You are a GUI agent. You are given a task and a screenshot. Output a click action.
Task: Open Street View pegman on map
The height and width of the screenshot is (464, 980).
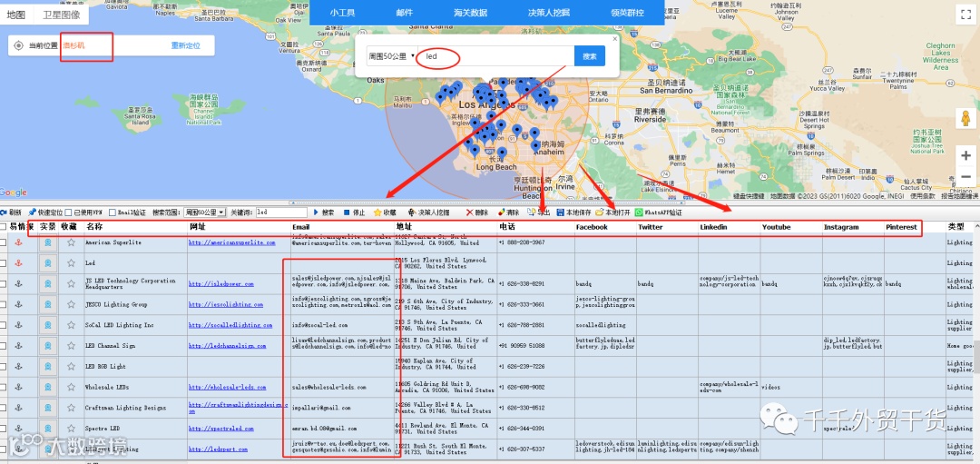tap(965, 118)
